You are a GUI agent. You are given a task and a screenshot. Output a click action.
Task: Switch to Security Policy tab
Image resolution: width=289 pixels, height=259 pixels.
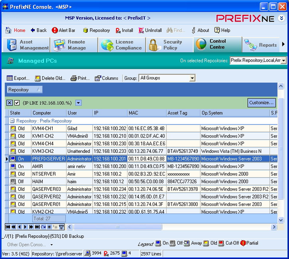(x=169, y=45)
